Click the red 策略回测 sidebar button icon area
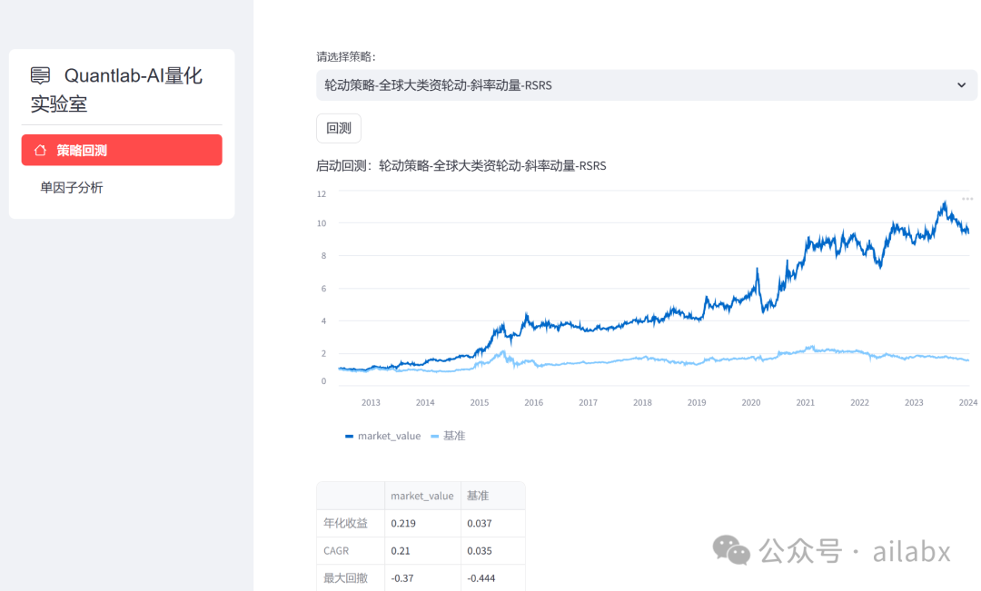Viewport: 981px width, 591px height. point(39,150)
